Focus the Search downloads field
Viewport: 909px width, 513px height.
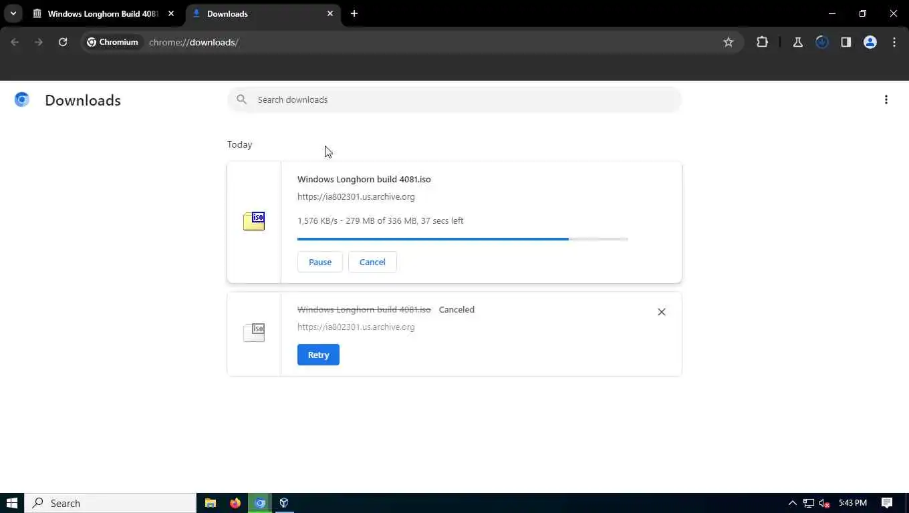pyautogui.click(x=454, y=100)
